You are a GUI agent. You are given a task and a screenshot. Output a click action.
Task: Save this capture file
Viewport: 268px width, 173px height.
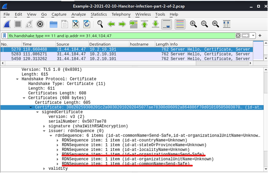click(64, 24)
